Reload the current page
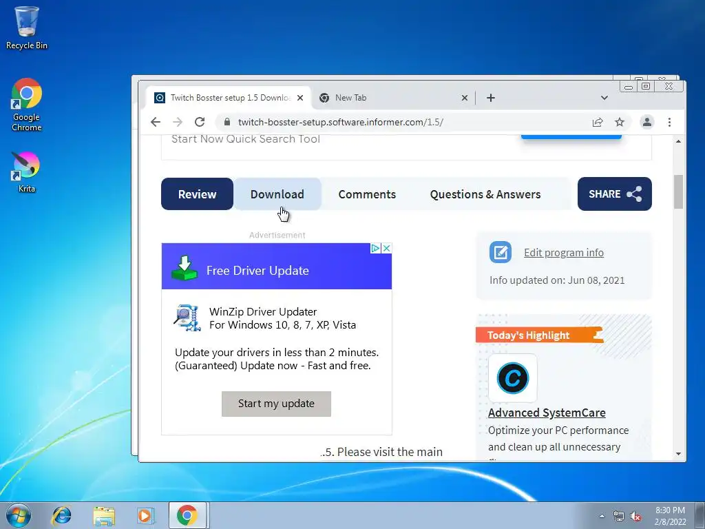The height and width of the screenshot is (529, 705). [200, 122]
